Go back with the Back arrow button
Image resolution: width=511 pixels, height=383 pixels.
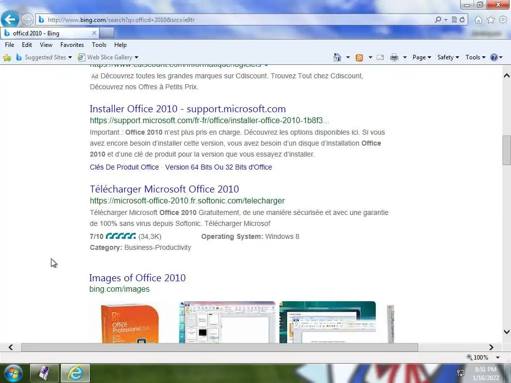pyautogui.click(x=10, y=19)
